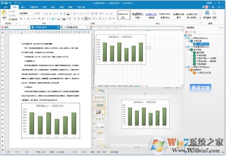Click the decrease indent icon
The image size is (226, 156).
click(92, 14)
